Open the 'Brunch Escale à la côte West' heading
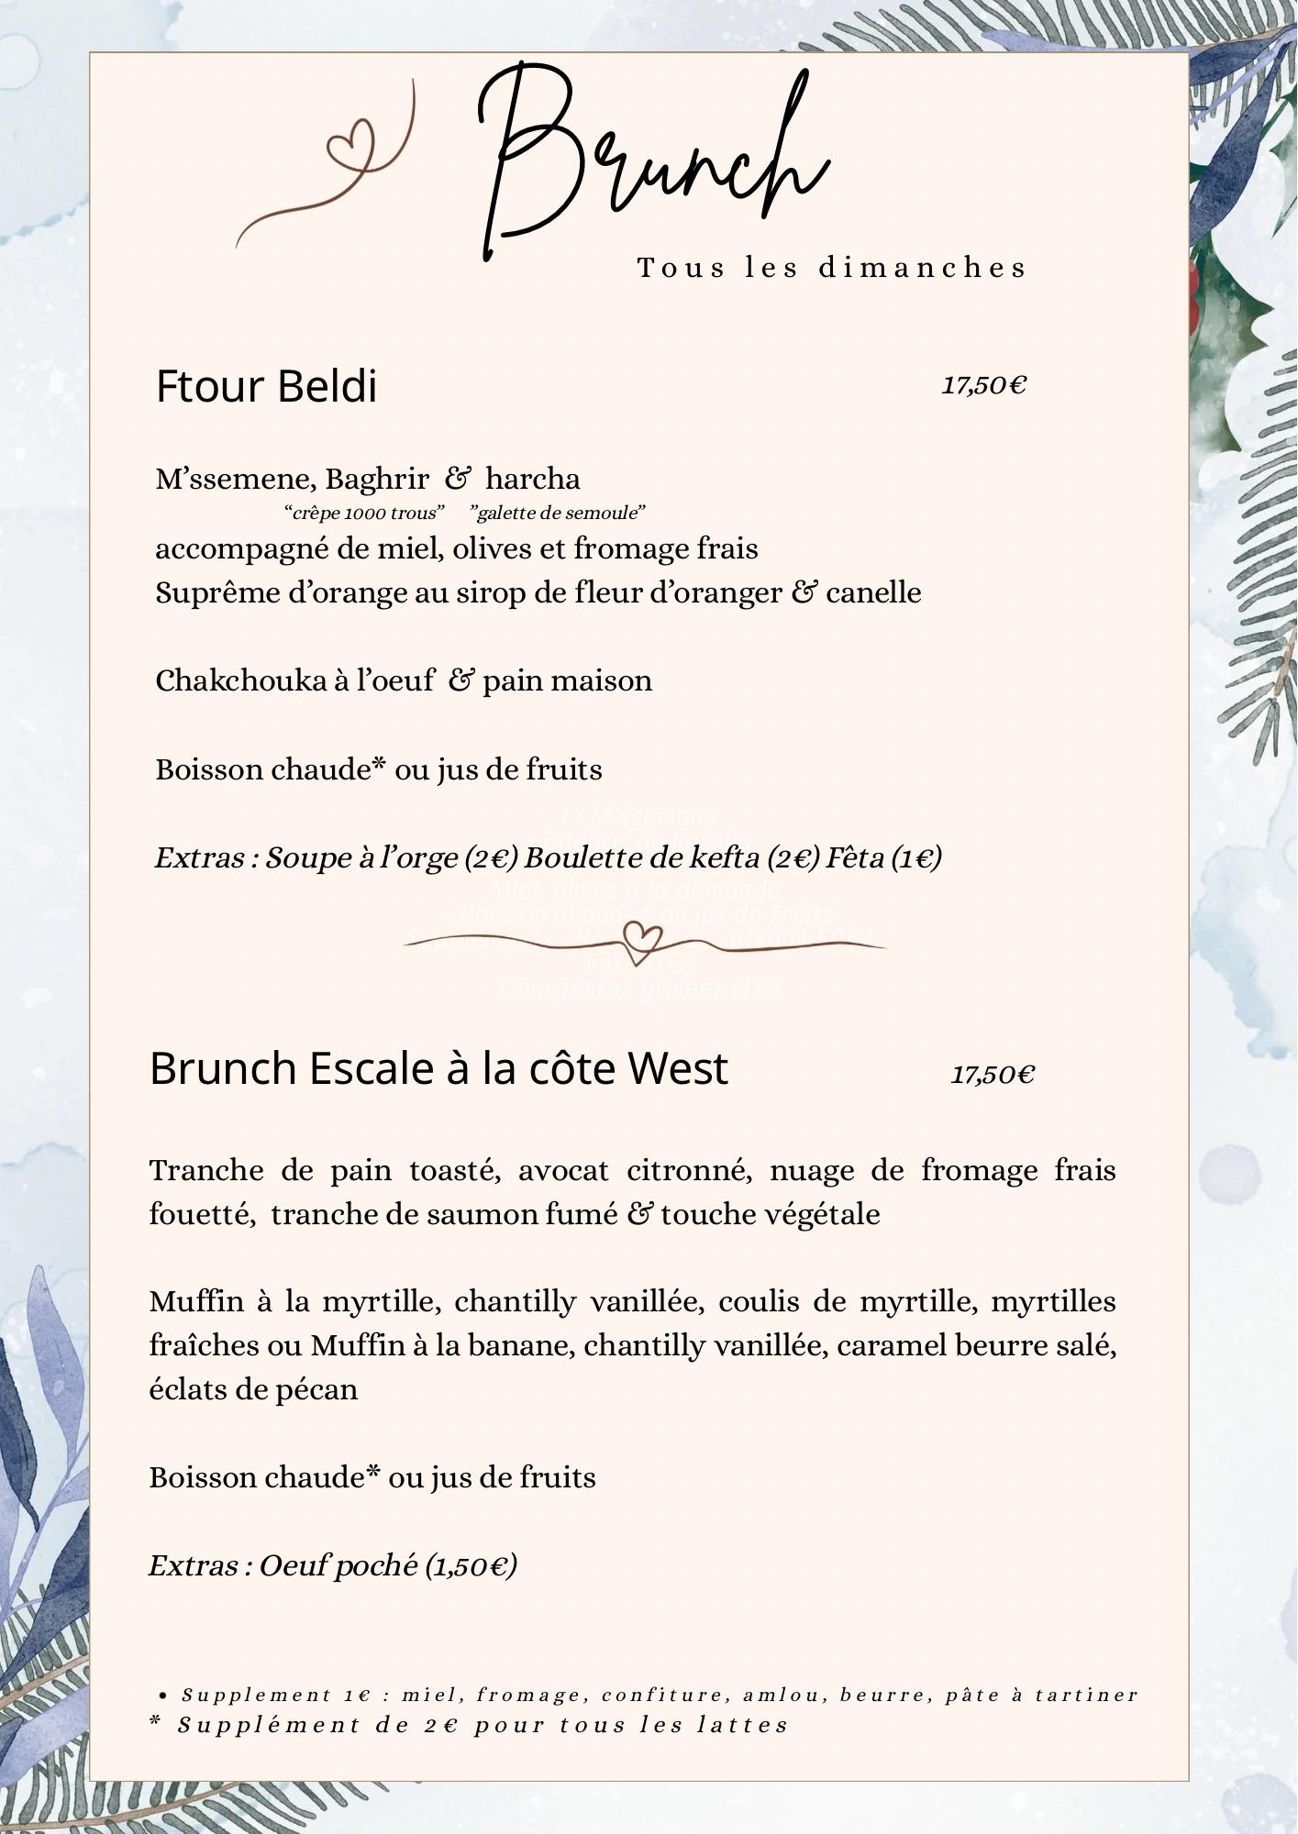The image size is (1298, 1834). [438, 1068]
